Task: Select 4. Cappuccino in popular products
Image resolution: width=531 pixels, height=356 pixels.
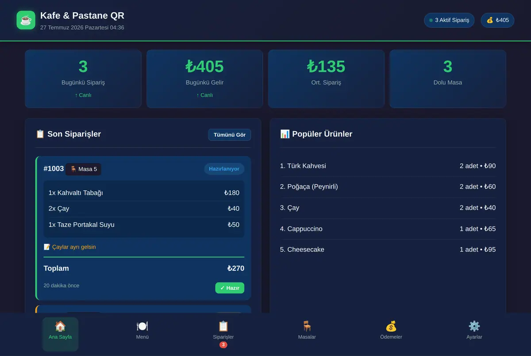Action: point(388,229)
